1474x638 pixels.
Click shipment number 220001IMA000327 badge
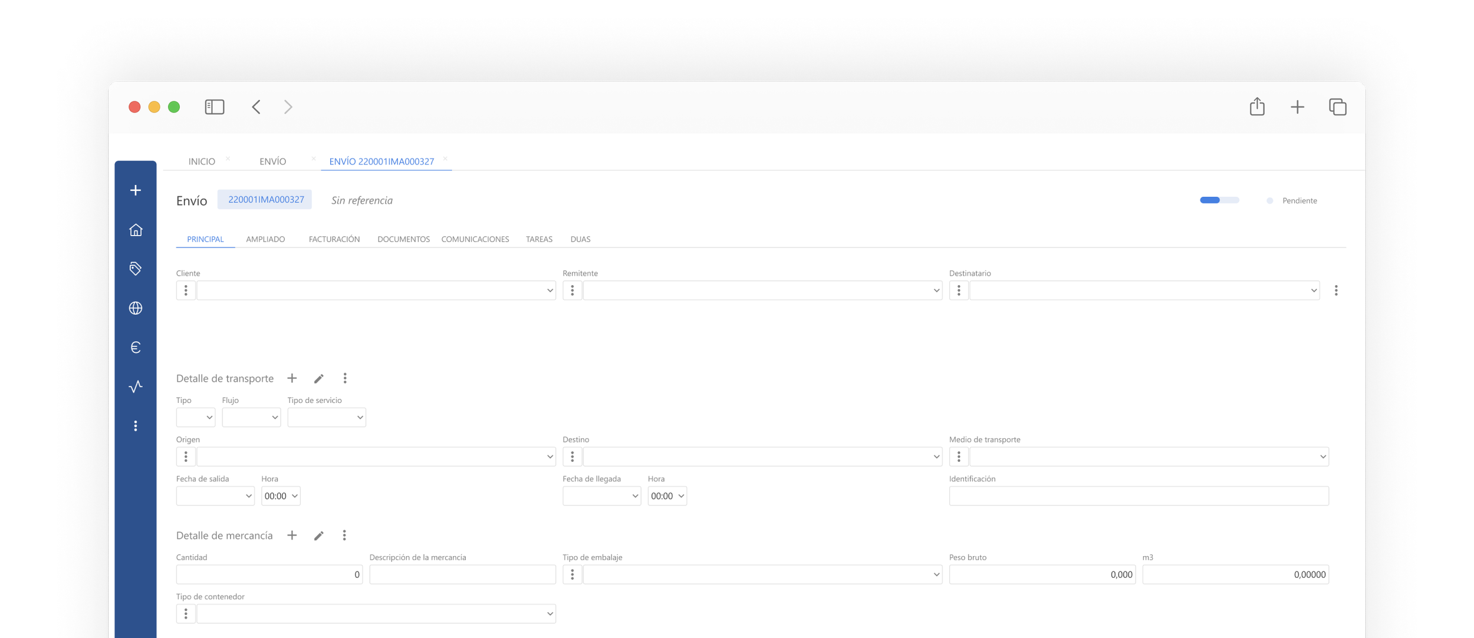(x=265, y=200)
